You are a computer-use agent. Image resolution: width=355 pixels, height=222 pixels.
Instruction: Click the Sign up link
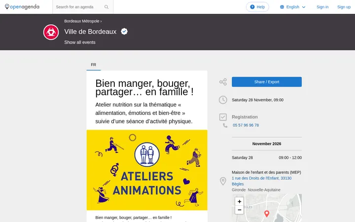click(x=344, y=7)
